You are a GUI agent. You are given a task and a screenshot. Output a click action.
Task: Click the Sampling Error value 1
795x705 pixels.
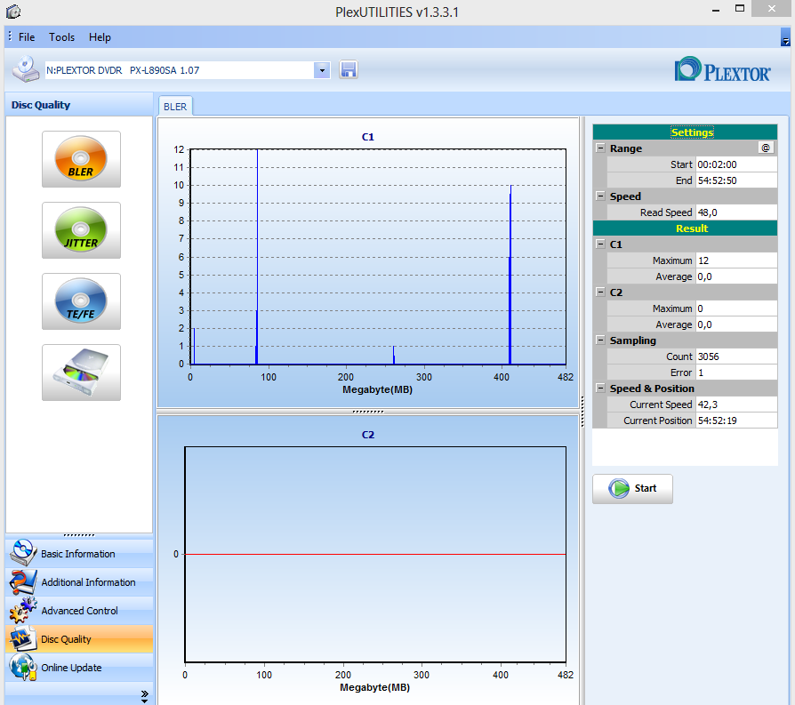[x=736, y=373]
